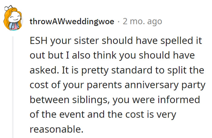Click the line starting "out but I also think"
The image size is (212, 138).
tap(111, 56)
